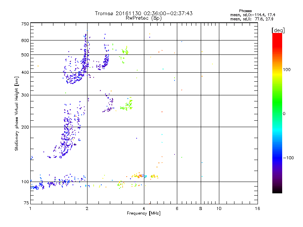Click the '8' frequency tick label

[x=201, y=208]
